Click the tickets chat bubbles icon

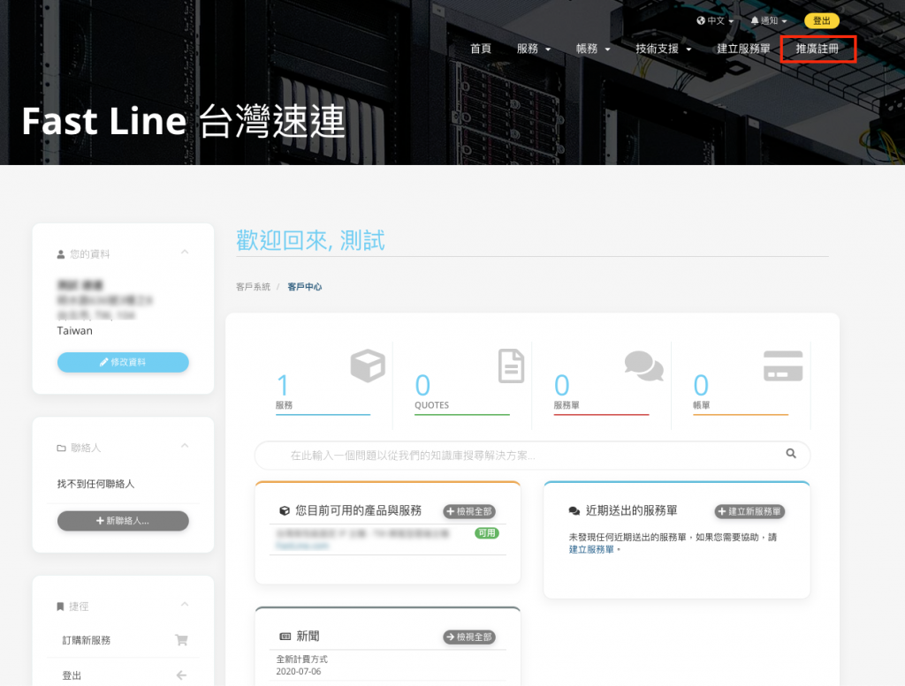coord(644,366)
